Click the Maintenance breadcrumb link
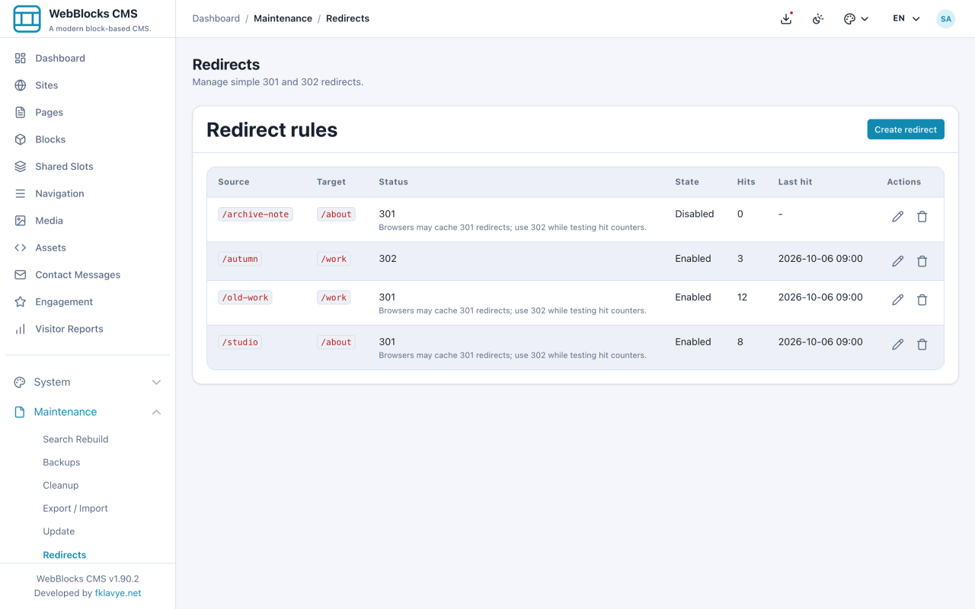 point(283,18)
